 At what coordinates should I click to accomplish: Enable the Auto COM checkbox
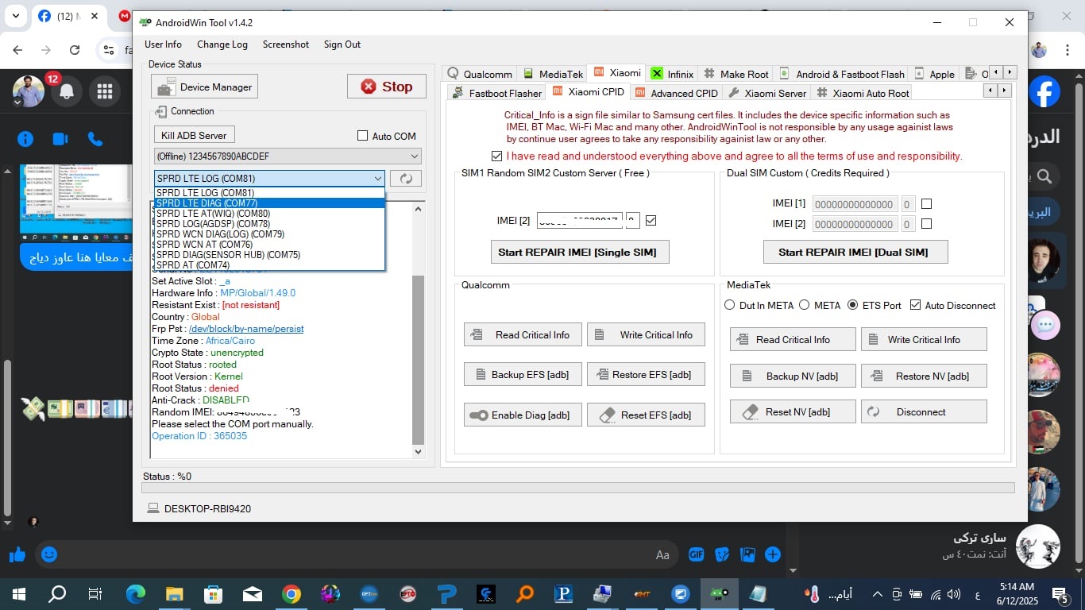(363, 136)
